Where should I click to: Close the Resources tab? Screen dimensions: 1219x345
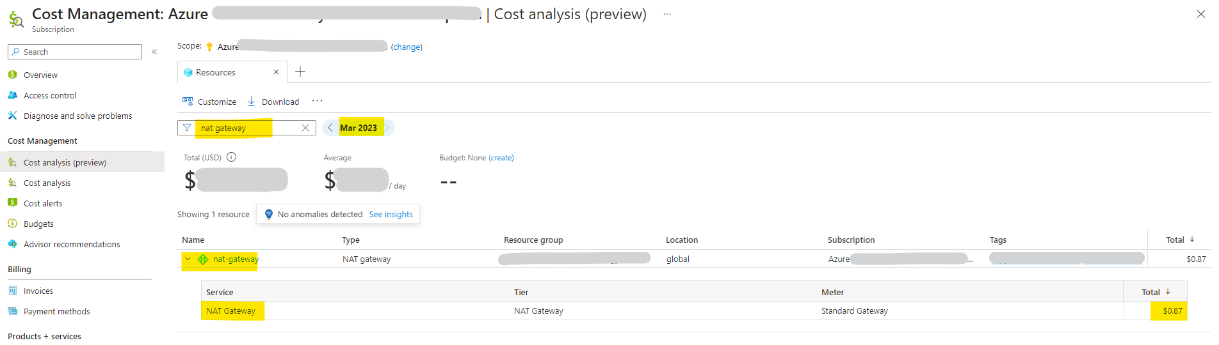click(x=277, y=72)
